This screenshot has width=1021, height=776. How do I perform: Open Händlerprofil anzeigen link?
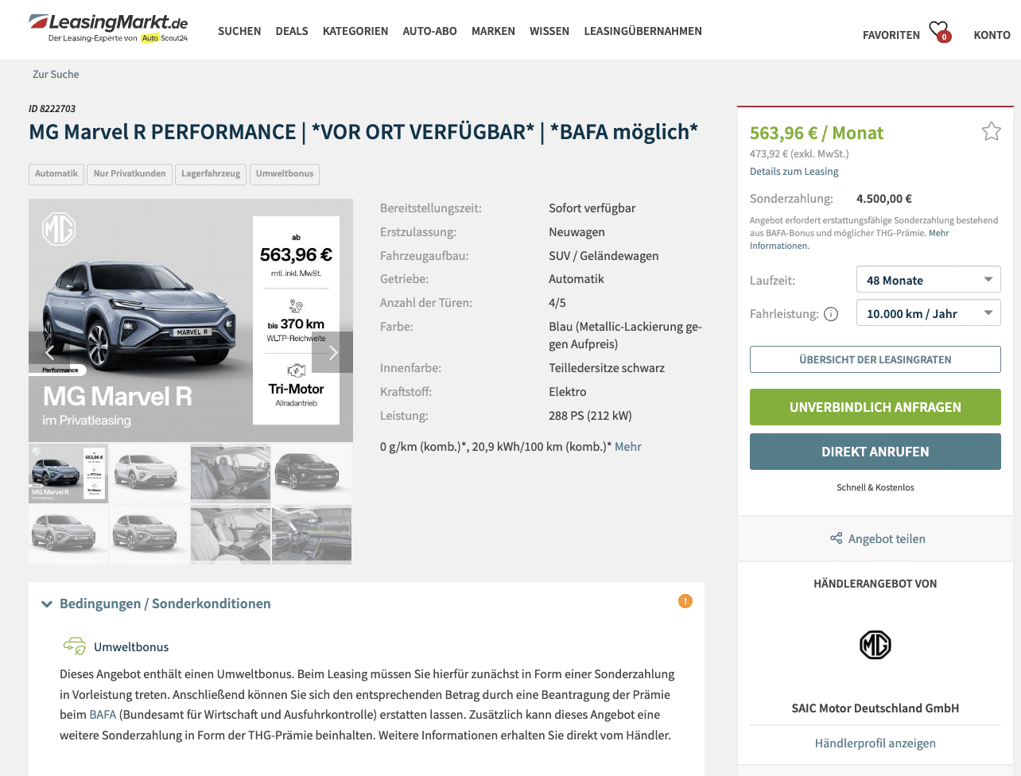[875, 743]
